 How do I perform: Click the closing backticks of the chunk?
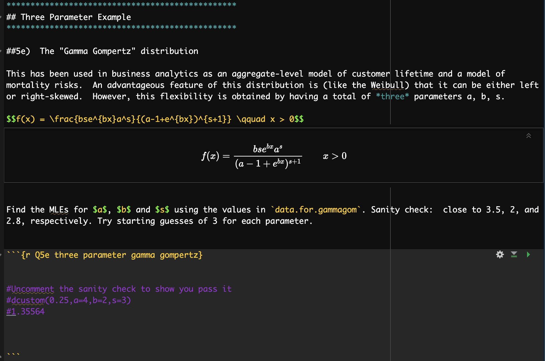click(13, 353)
